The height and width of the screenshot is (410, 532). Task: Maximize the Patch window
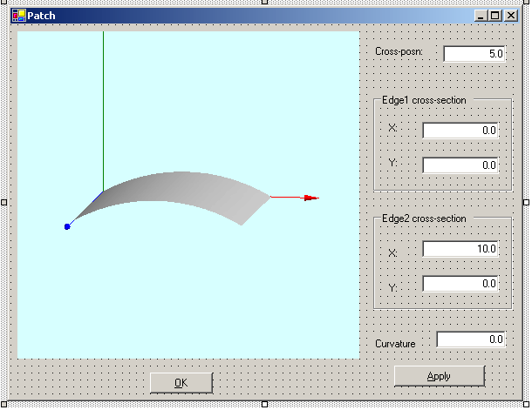click(x=495, y=16)
